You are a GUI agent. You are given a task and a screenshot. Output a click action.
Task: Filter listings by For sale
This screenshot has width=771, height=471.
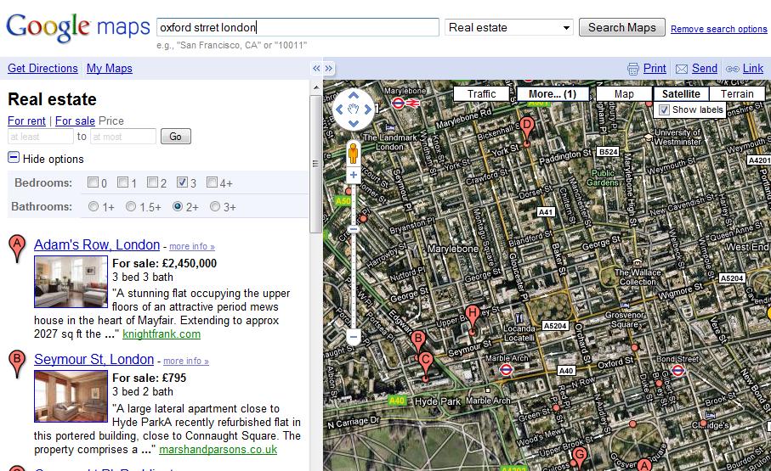click(x=76, y=121)
